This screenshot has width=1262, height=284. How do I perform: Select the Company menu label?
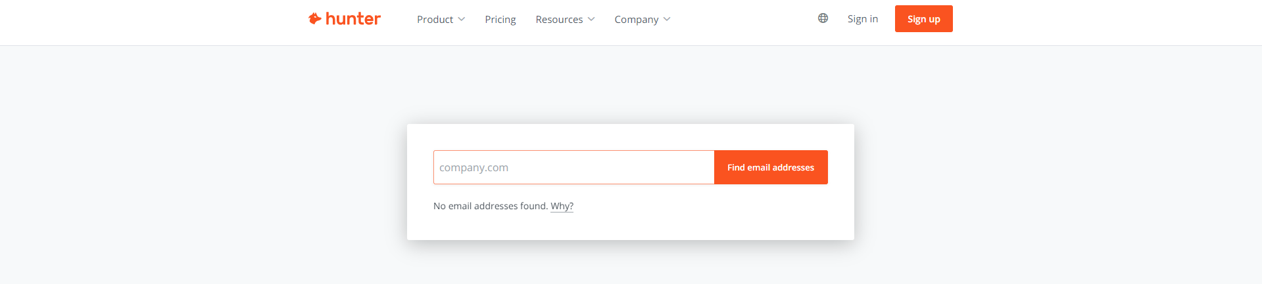point(636,20)
